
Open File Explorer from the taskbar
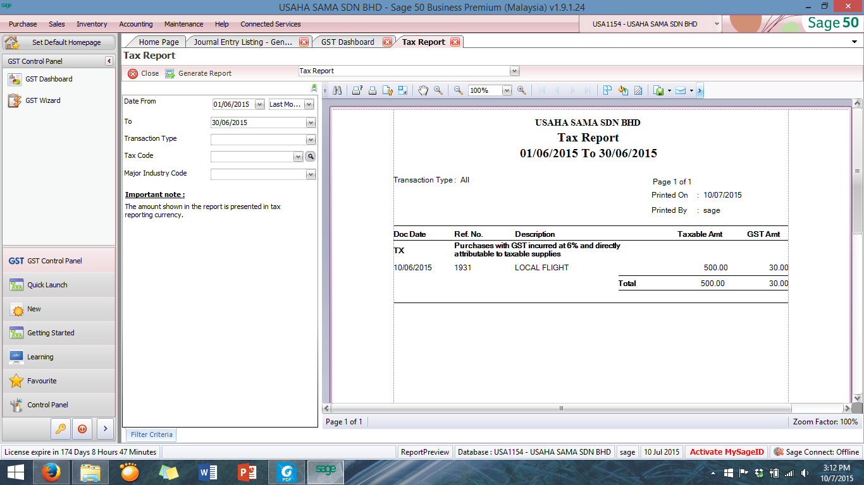[90, 472]
